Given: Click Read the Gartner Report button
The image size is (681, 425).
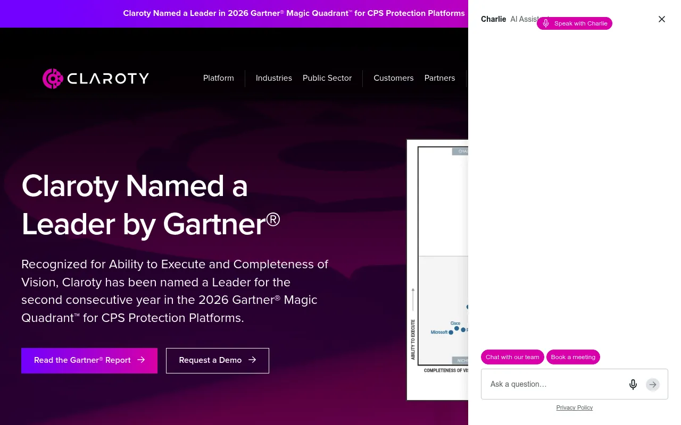Looking at the screenshot, I should click(x=89, y=361).
